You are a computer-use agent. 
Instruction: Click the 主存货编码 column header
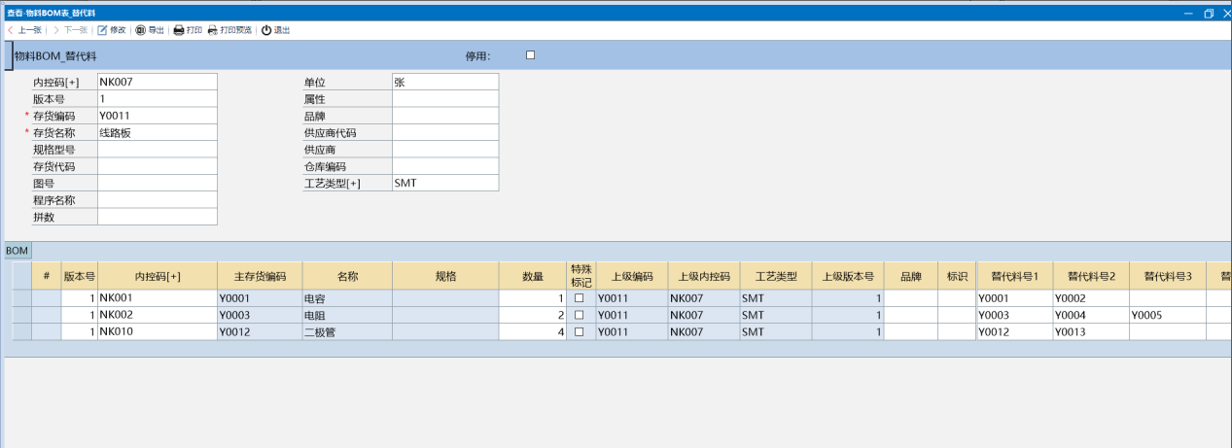pyautogui.click(x=259, y=276)
